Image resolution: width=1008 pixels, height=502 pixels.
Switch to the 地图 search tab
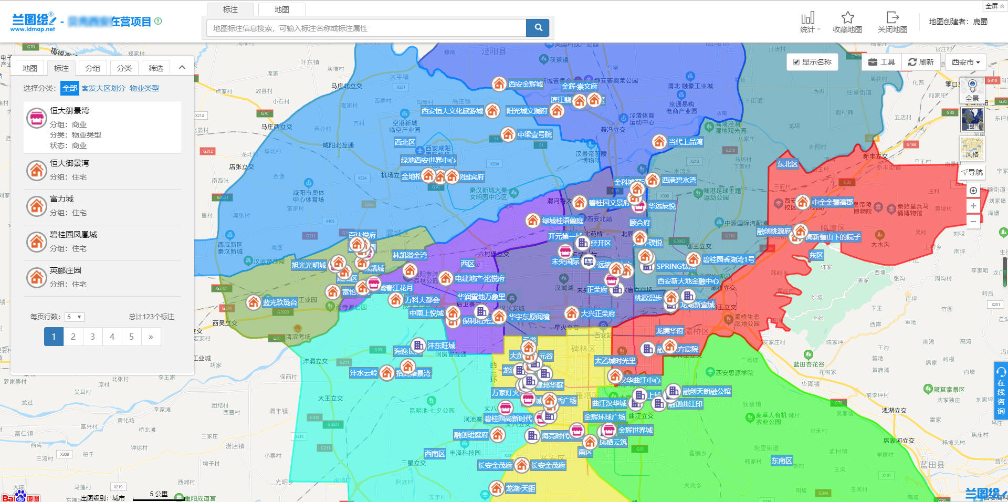tap(282, 9)
